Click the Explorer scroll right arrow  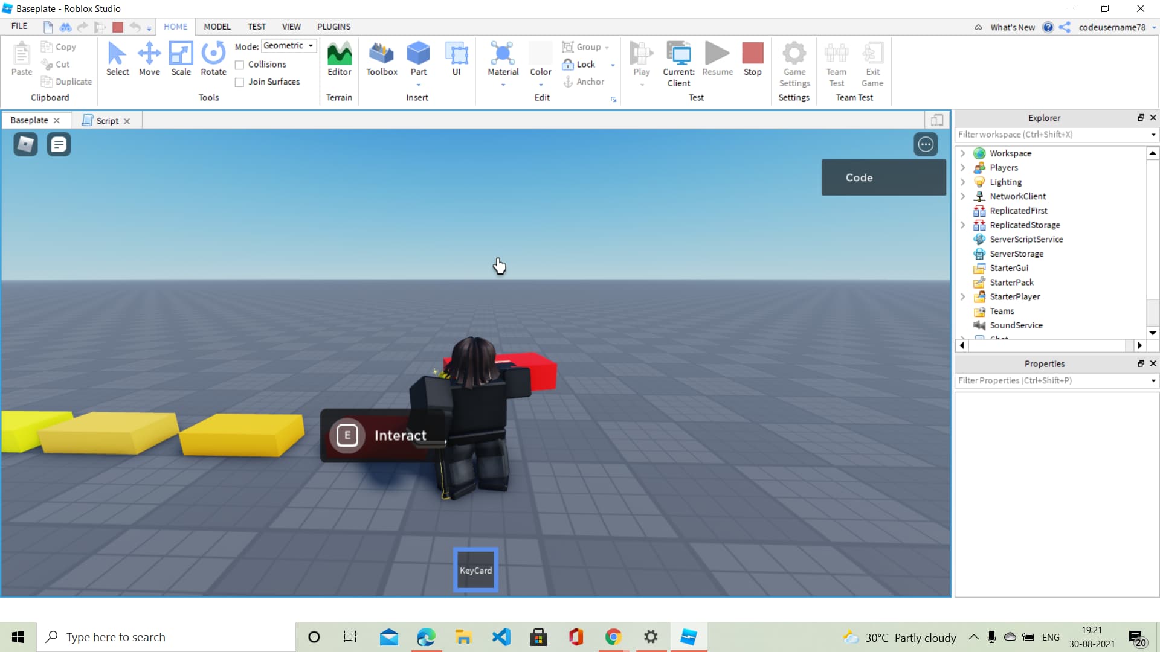pos(1139,345)
